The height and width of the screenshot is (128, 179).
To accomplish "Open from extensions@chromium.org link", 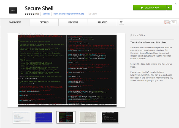I will click(x=69, y=14).
